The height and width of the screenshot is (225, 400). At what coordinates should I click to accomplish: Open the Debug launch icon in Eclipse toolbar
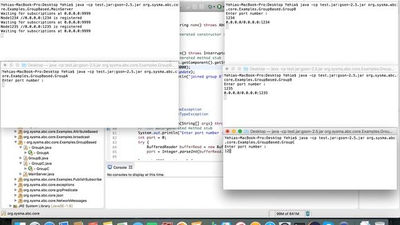pyautogui.click(x=210, y=7)
